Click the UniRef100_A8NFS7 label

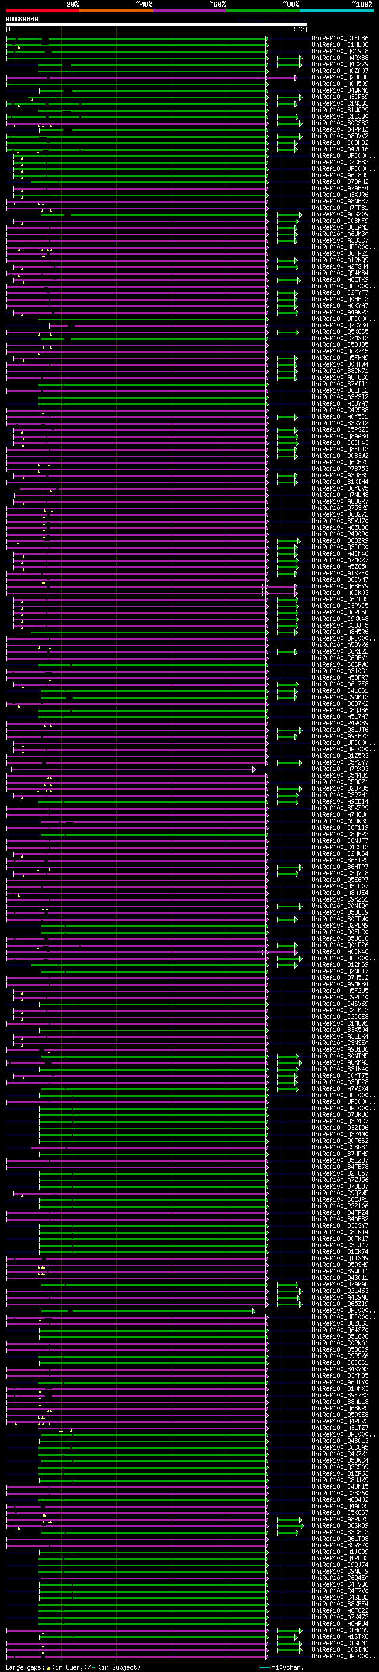point(340,201)
